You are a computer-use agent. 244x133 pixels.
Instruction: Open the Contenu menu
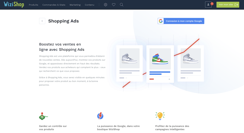point(89,5)
